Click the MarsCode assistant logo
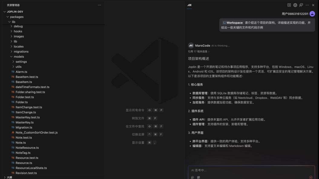Viewport: 319px width, 179px height. pyautogui.click(x=191, y=46)
